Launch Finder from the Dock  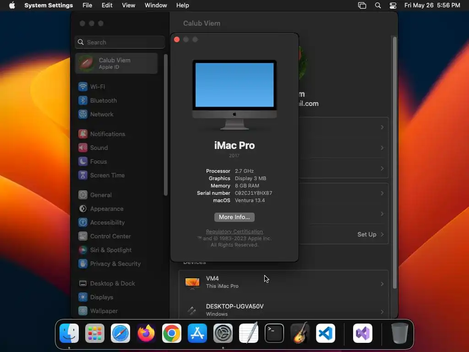69,333
